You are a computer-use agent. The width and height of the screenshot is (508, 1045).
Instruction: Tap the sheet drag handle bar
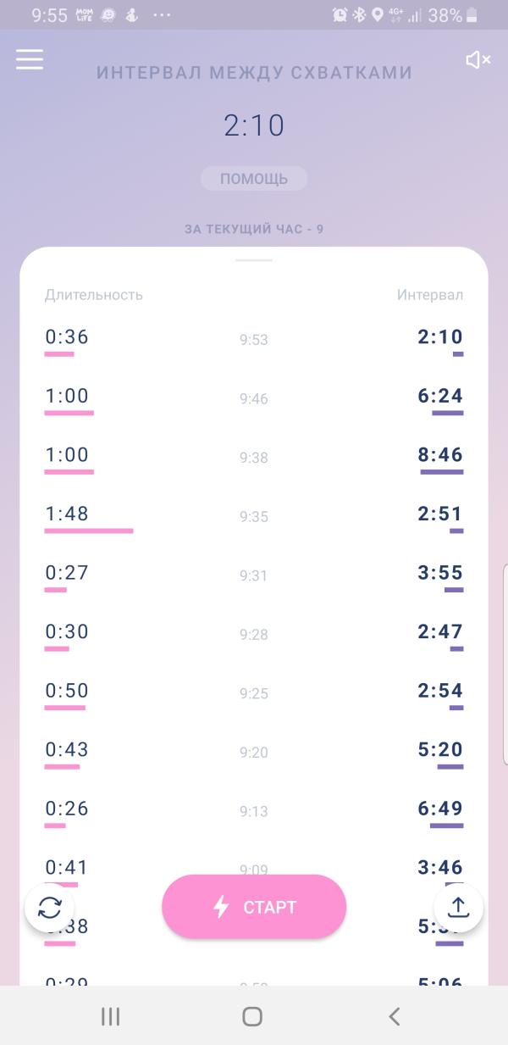pyautogui.click(x=254, y=260)
